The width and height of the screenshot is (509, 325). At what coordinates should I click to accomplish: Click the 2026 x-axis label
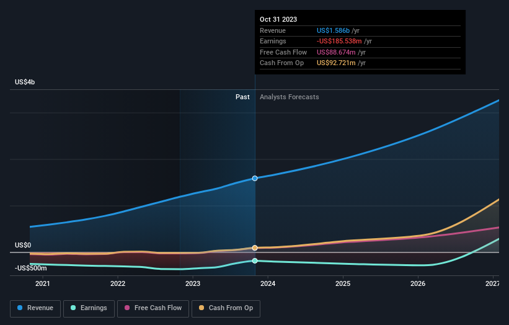point(418,283)
